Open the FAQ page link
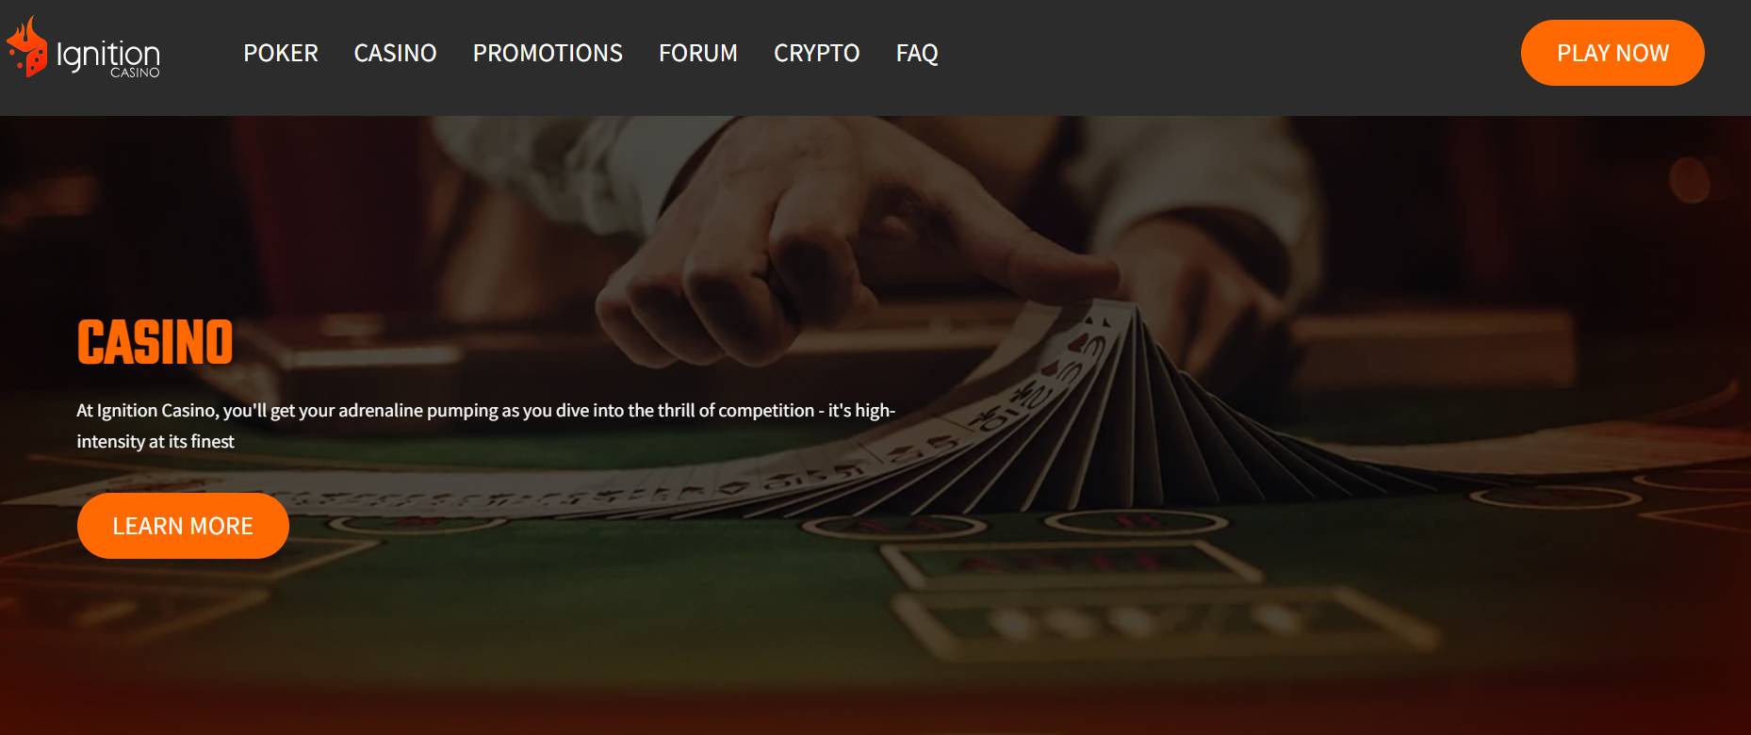 tap(917, 53)
